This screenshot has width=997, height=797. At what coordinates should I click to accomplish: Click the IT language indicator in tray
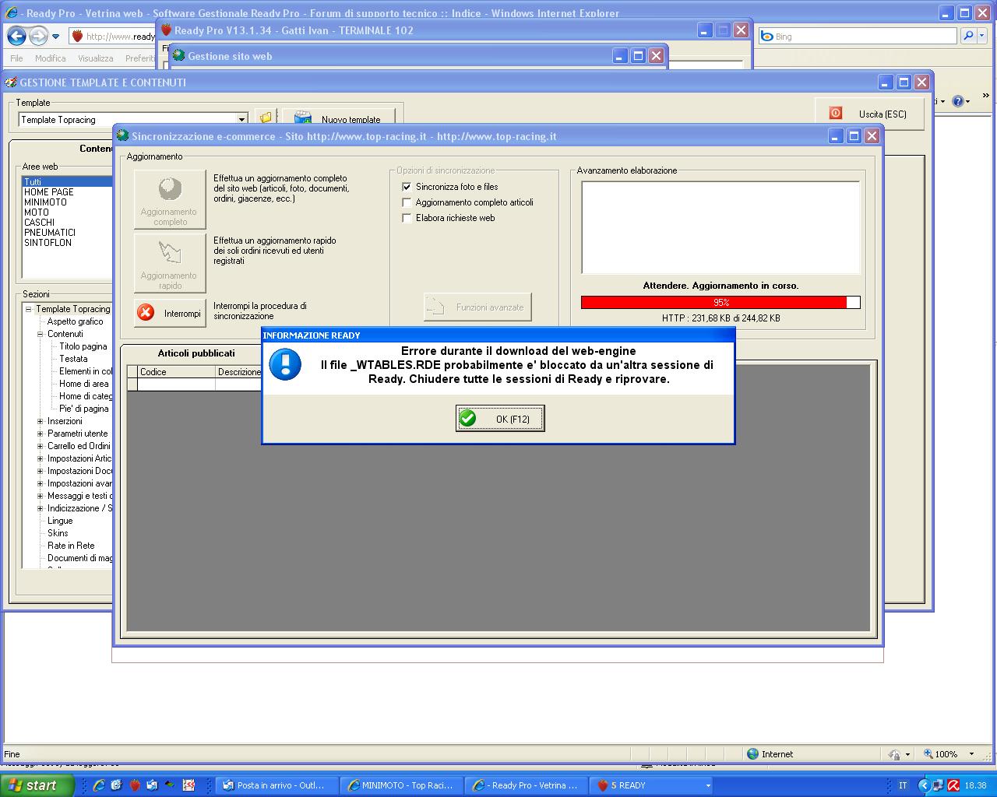[903, 785]
